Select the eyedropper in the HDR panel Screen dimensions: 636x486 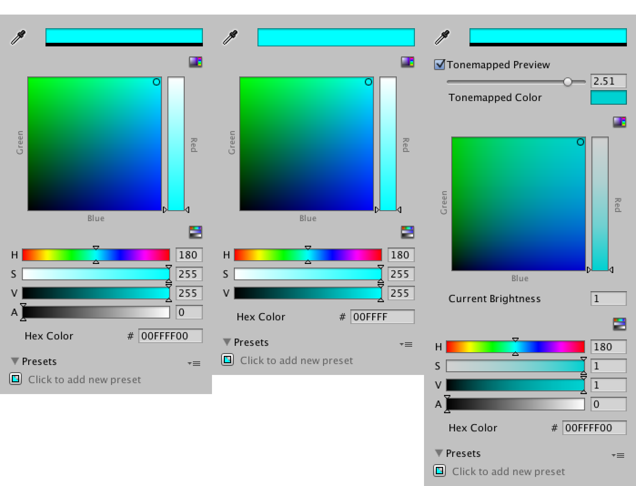(x=442, y=37)
